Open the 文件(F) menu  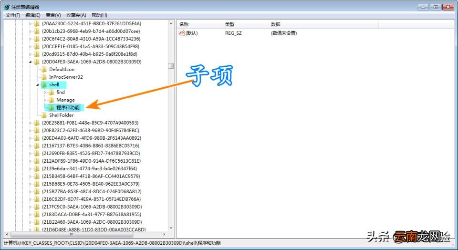(13, 15)
